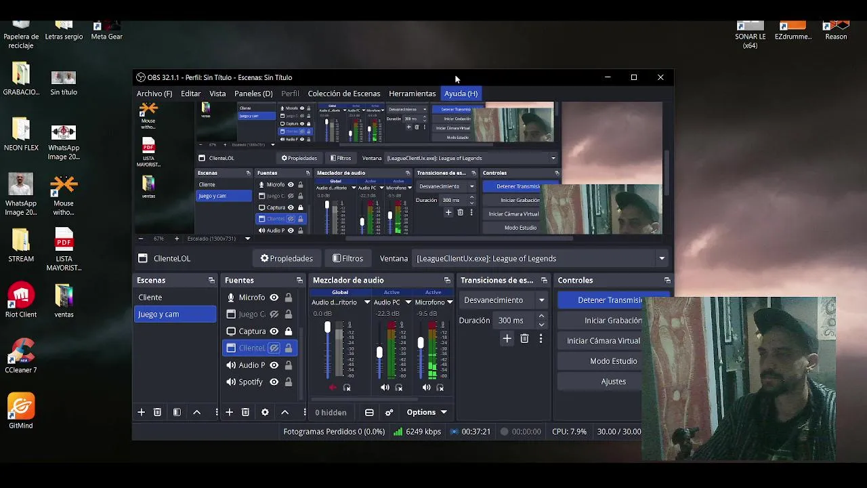Show the Juego C source via eye icon
867x488 pixels.
pos(274,314)
